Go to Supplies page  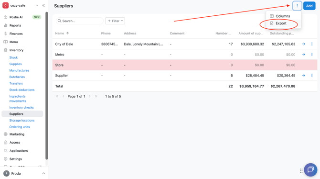pyautogui.click(x=15, y=64)
